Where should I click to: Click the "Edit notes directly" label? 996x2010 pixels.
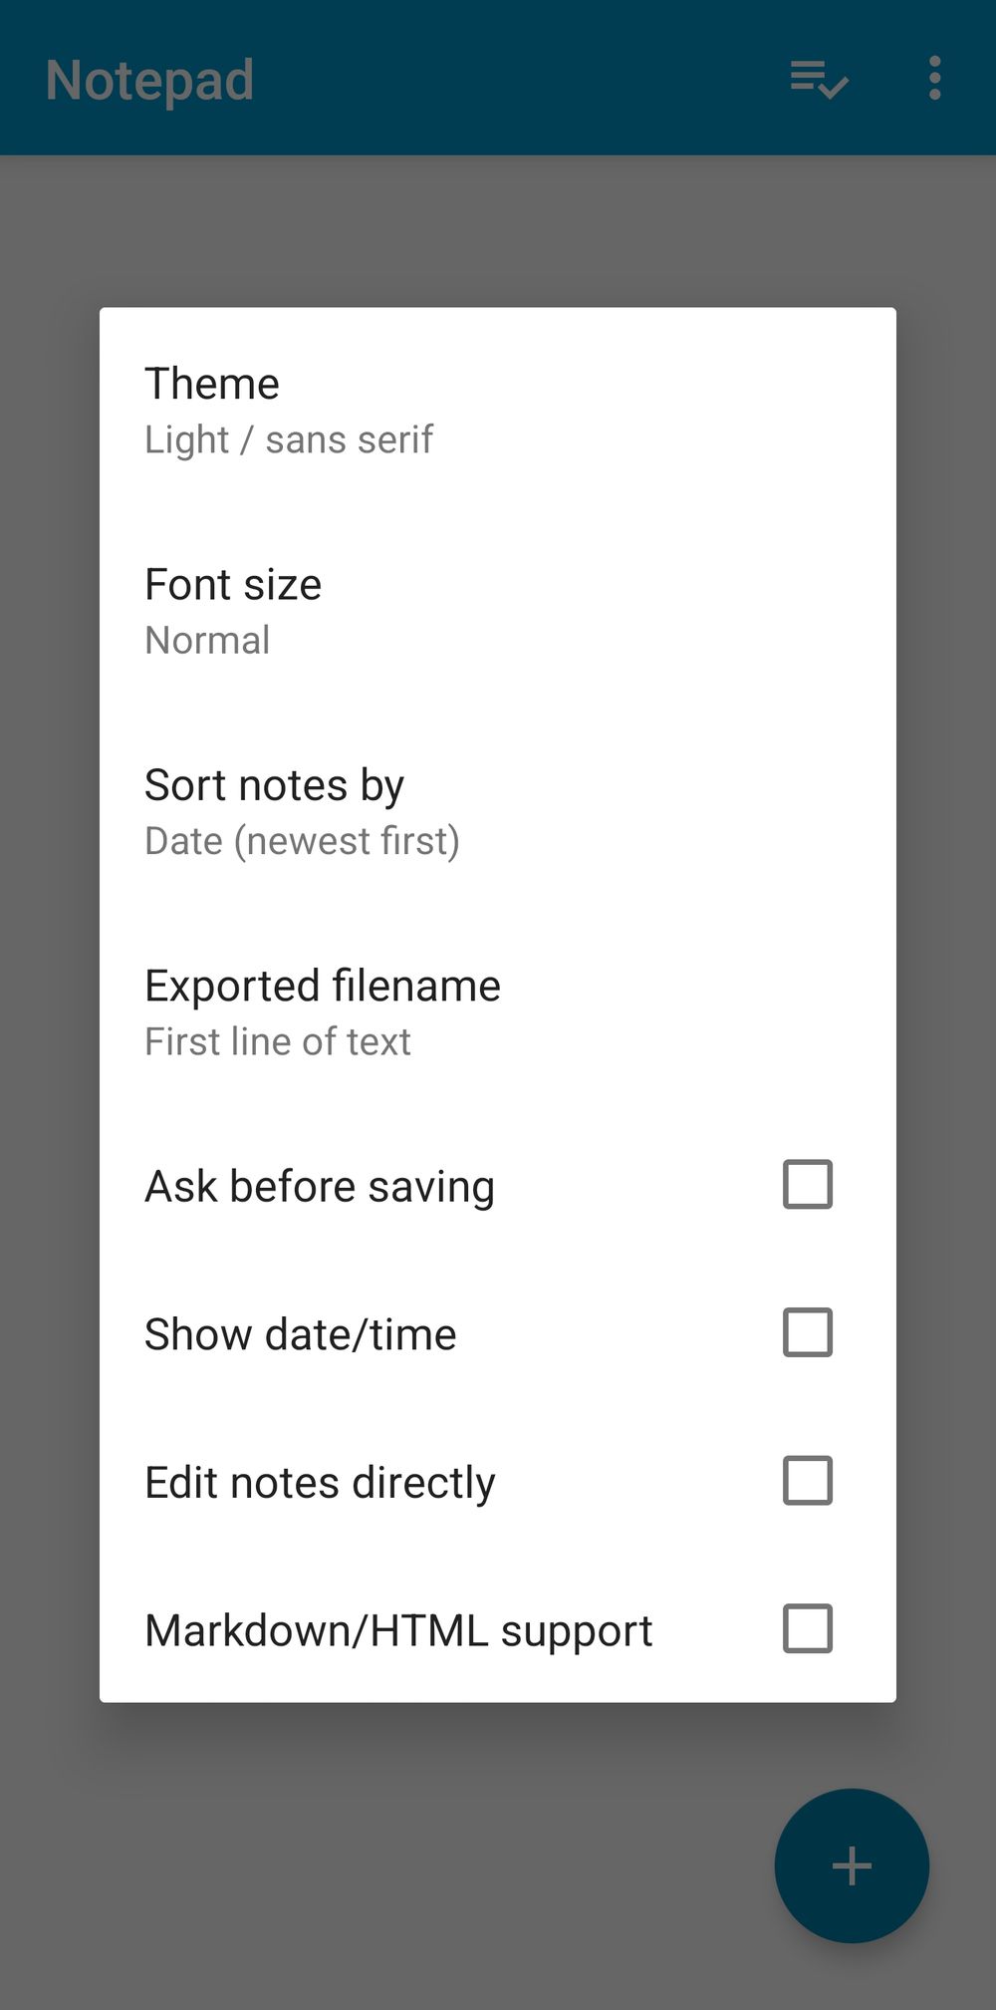pyautogui.click(x=320, y=1483)
